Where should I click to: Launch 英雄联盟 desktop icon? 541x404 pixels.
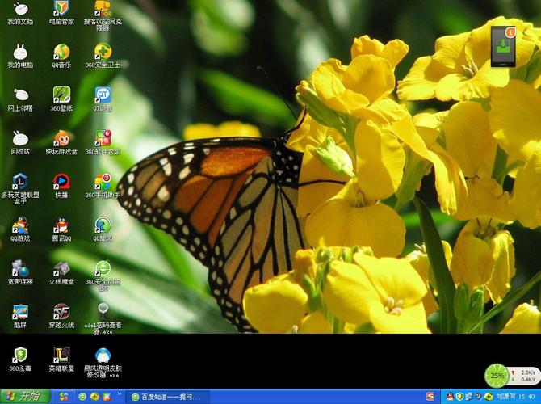pyautogui.click(x=61, y=356)
